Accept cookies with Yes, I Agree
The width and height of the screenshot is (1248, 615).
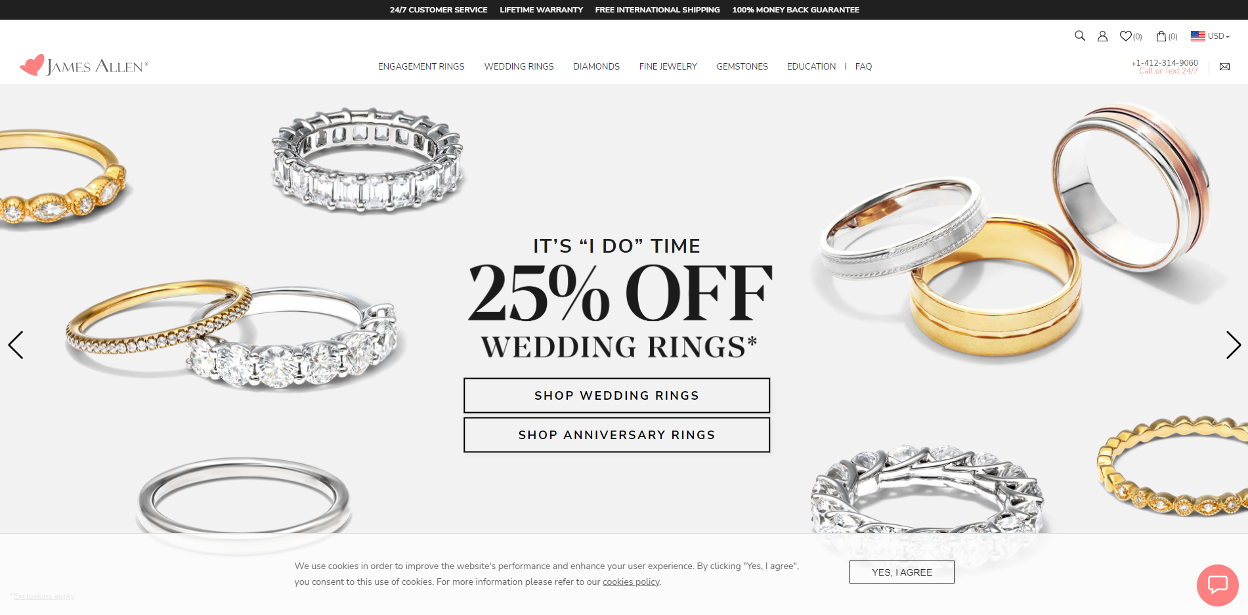[901, 572]
